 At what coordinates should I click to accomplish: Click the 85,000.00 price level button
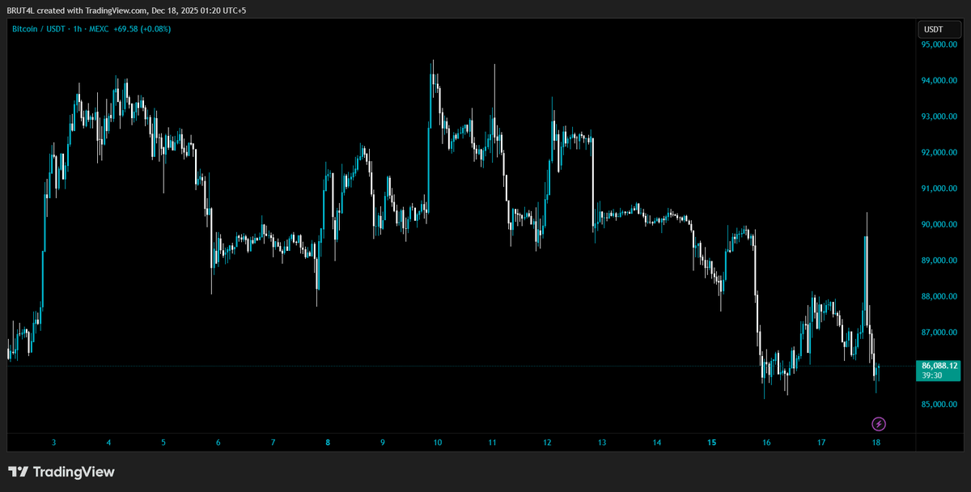pos(938,402)
